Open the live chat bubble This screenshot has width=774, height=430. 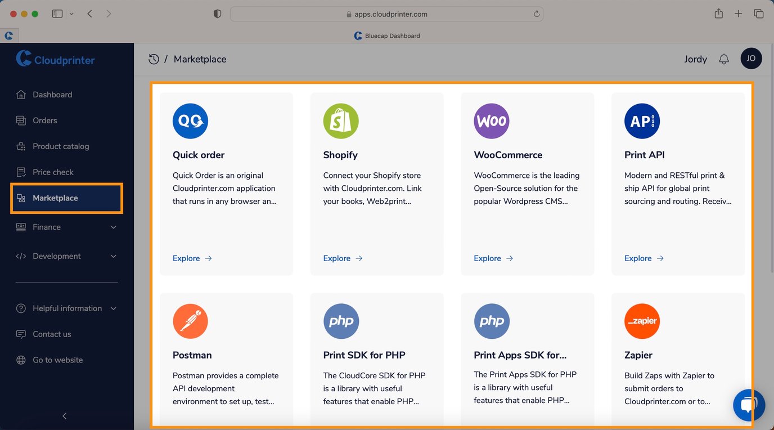pos(749,405)
